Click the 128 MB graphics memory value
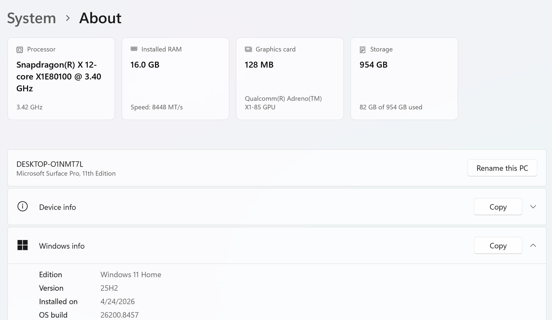Screen dimensions: 552x320 (x=259, y=65)
